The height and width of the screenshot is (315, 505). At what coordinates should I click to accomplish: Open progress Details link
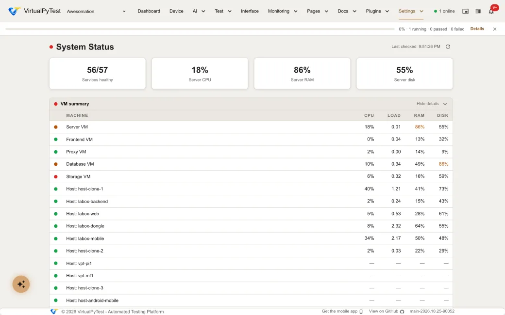click(x=477, y=29)
